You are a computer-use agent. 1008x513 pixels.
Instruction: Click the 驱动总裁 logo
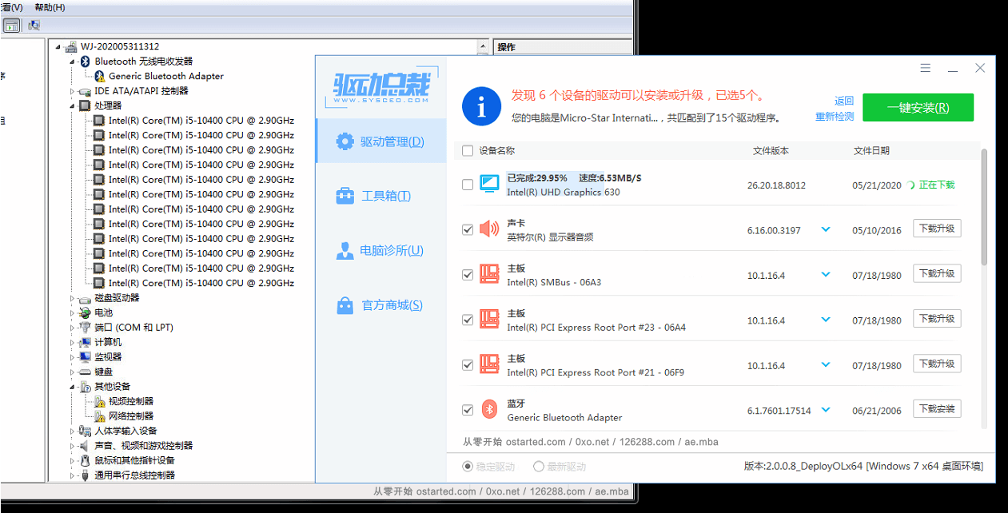[381, 87]
